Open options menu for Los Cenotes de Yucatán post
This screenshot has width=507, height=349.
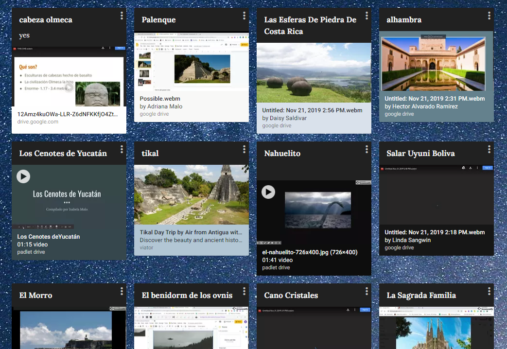pos(122,149)
